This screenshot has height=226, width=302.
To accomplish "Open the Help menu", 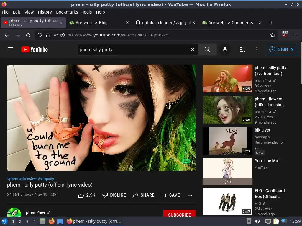I will [x=100, y=12].
